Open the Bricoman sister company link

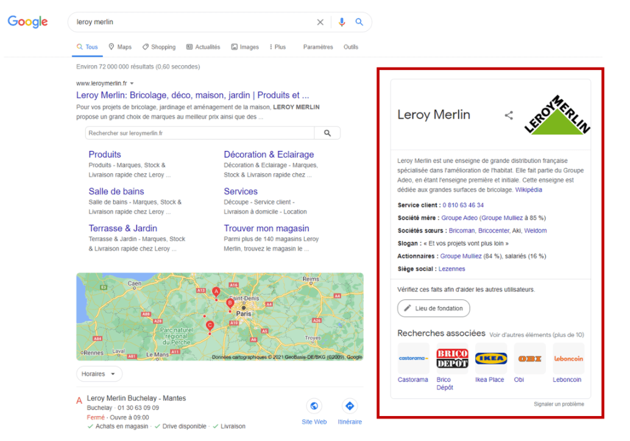(462, 231)
